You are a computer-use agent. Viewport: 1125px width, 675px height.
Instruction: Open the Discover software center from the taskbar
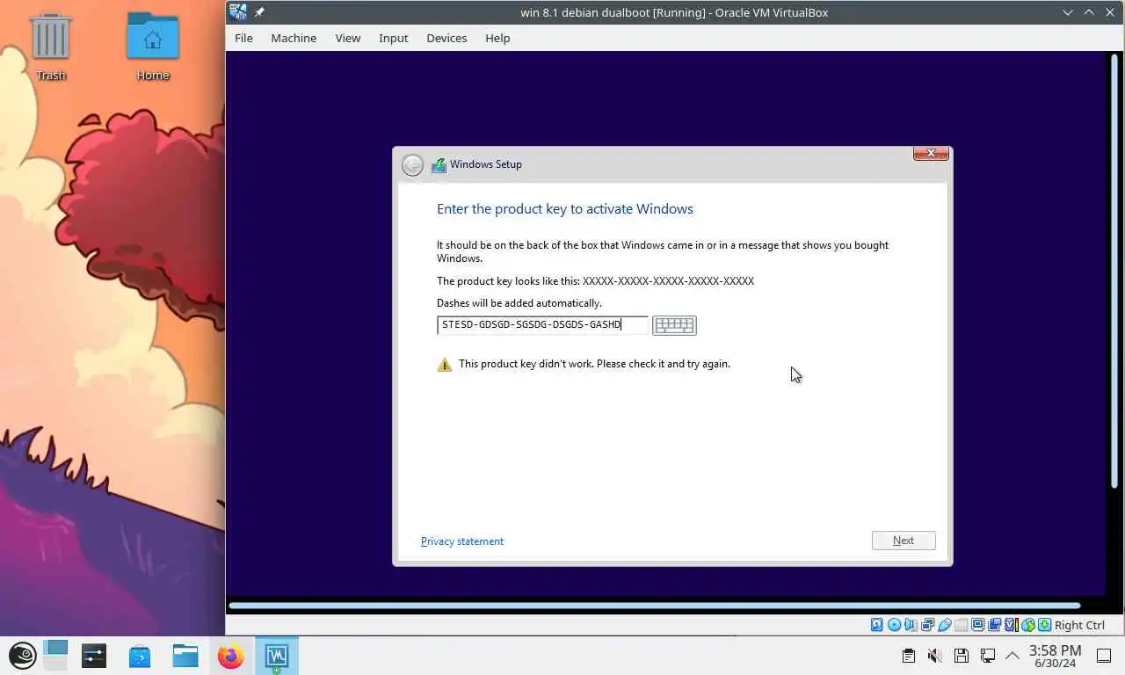[140, 655]
